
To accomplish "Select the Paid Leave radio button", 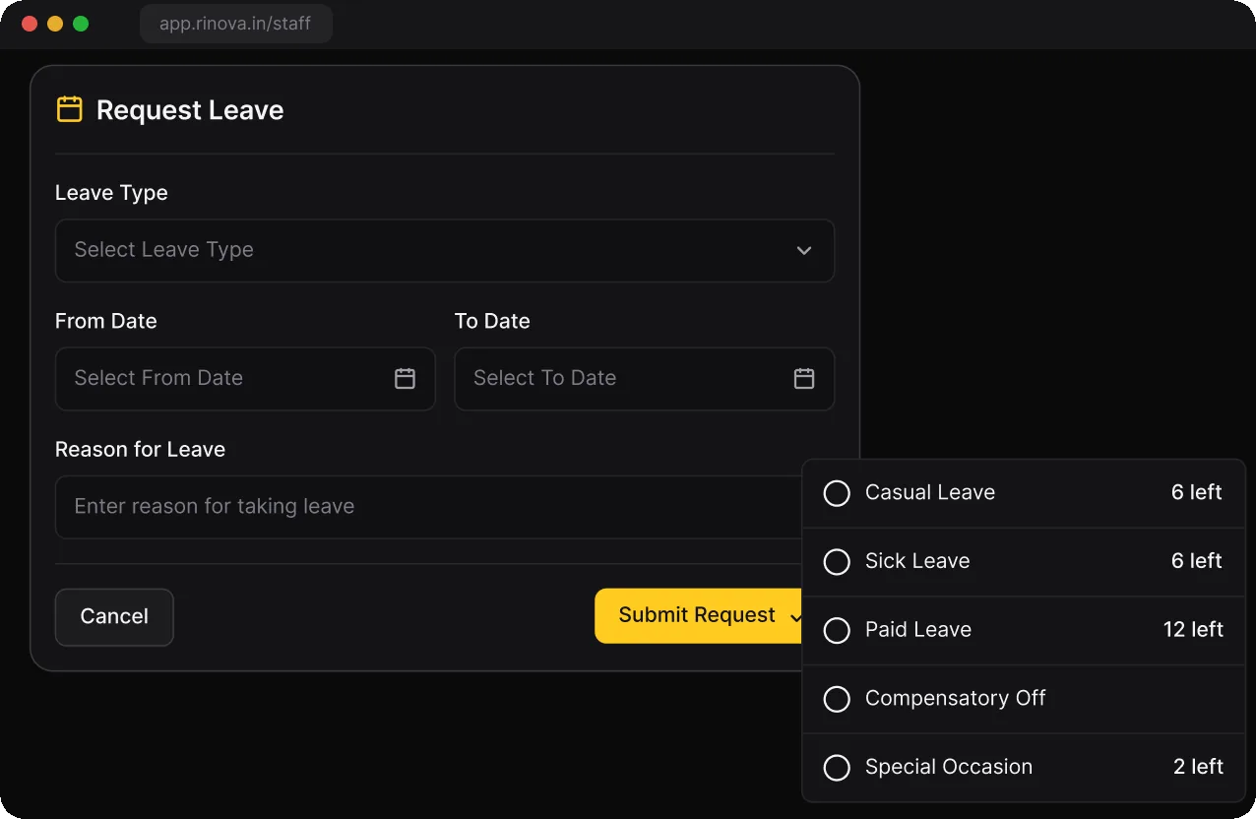I will pos(837,630).
